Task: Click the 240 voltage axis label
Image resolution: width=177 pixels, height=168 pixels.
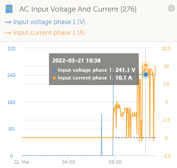Action: (x=11, y=75)
